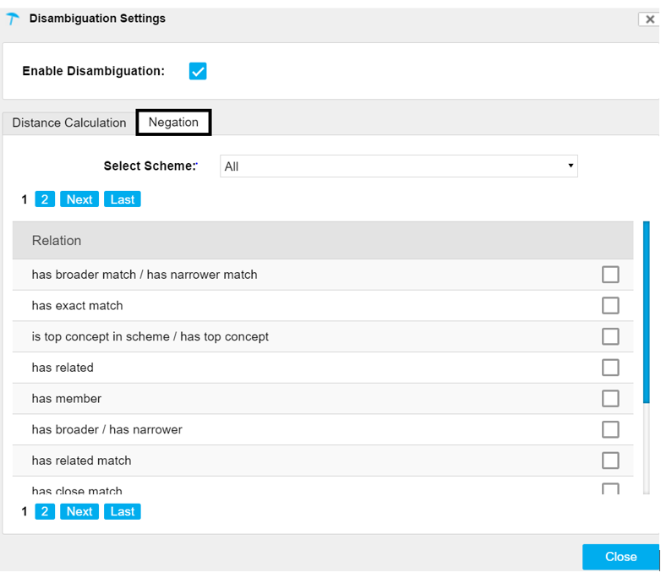Check the 'has related match' checkbox

[610, 461]
